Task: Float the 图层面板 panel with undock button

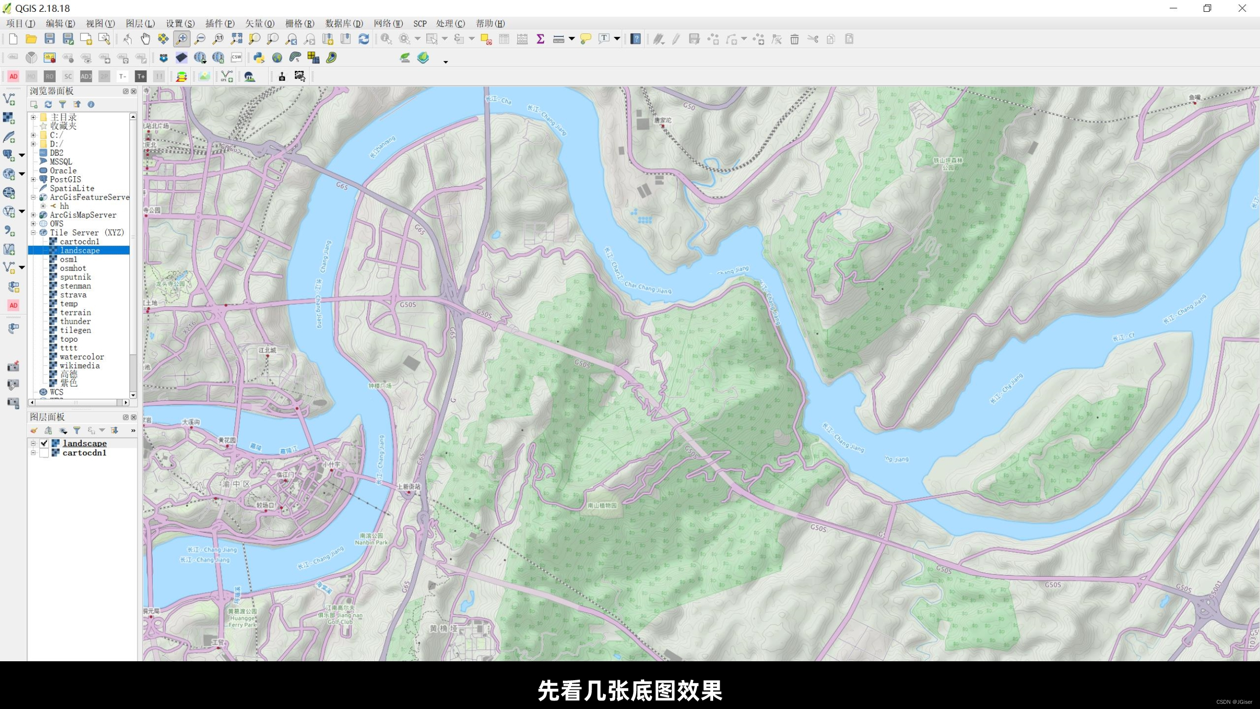Action: 126,417
